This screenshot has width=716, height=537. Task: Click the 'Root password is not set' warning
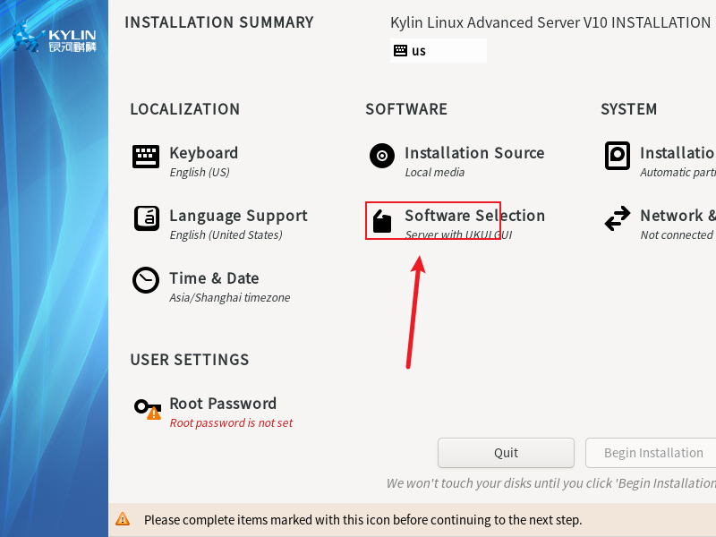click(231, 423)
